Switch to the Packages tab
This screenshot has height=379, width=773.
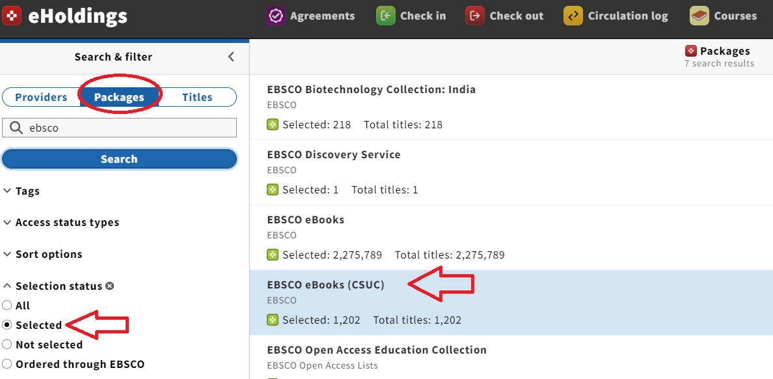119,97
